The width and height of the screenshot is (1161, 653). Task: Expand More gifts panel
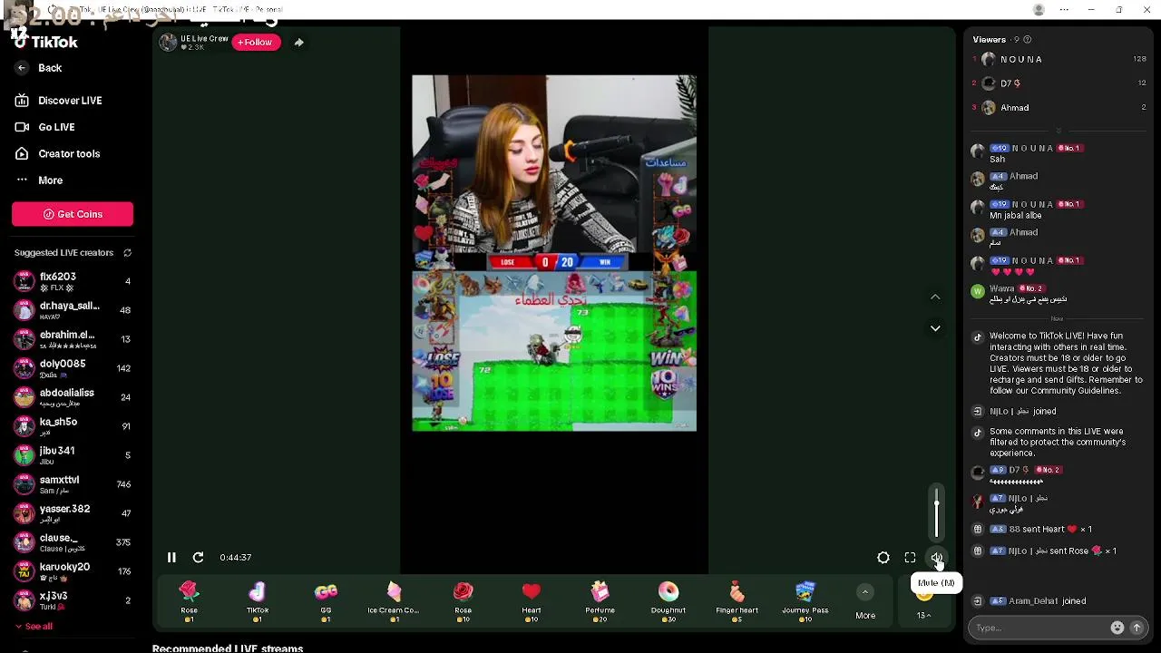coord(865,602)
